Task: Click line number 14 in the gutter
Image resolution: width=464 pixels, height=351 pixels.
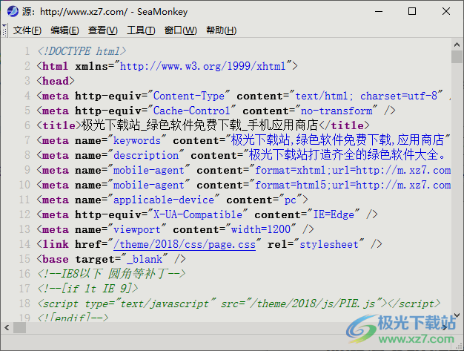Action: 24,244
